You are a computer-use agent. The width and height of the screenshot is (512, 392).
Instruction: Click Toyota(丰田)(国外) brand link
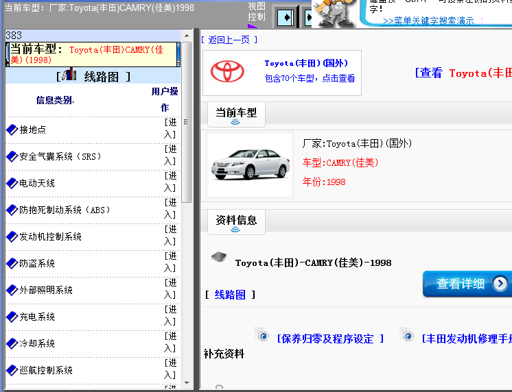click(306, 63)
